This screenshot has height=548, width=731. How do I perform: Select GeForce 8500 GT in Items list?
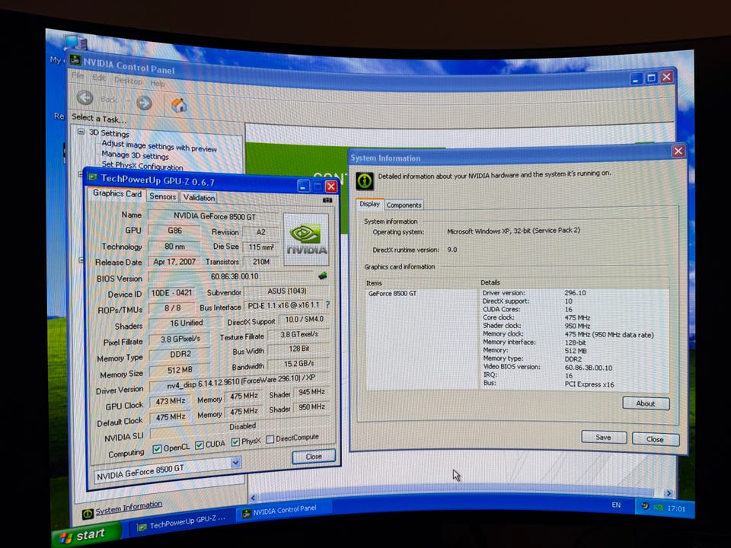pyautogui.click(x=392, y=294)
